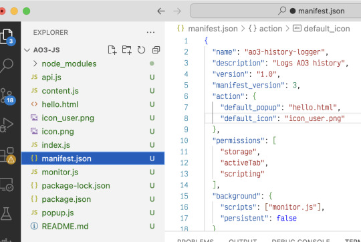Go forward with the right arrow
The width and height of the screenshot is (361, 242).
point(176,11)
